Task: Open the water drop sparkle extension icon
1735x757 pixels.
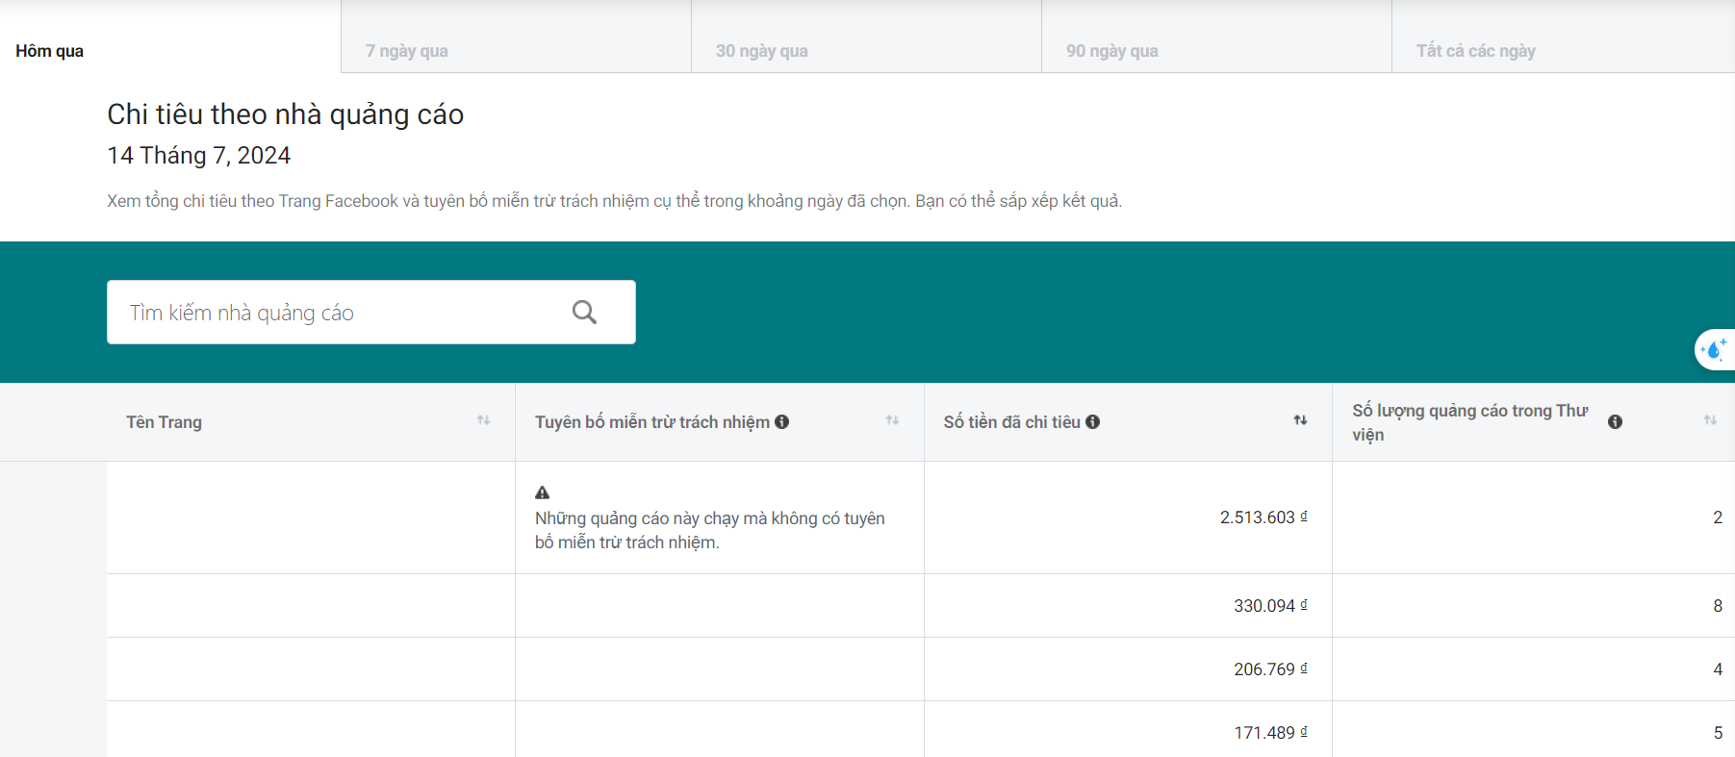Action: click(x=1715, y=349)
